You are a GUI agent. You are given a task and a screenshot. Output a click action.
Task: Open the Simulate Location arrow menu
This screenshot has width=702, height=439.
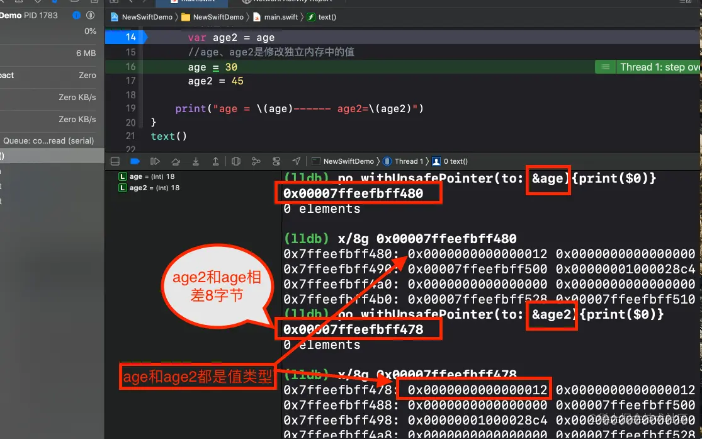[297, 161]
